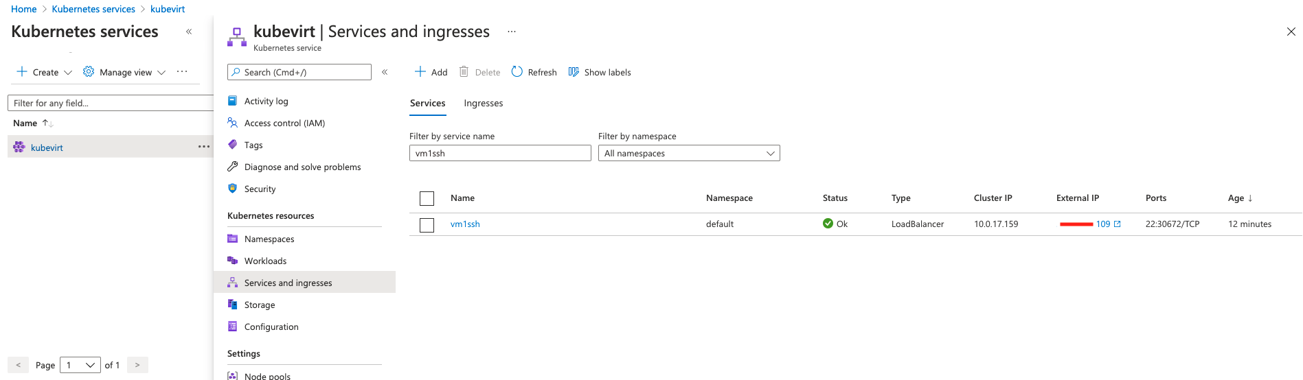
Task: Select the Services tab
Action: [428, 104]
